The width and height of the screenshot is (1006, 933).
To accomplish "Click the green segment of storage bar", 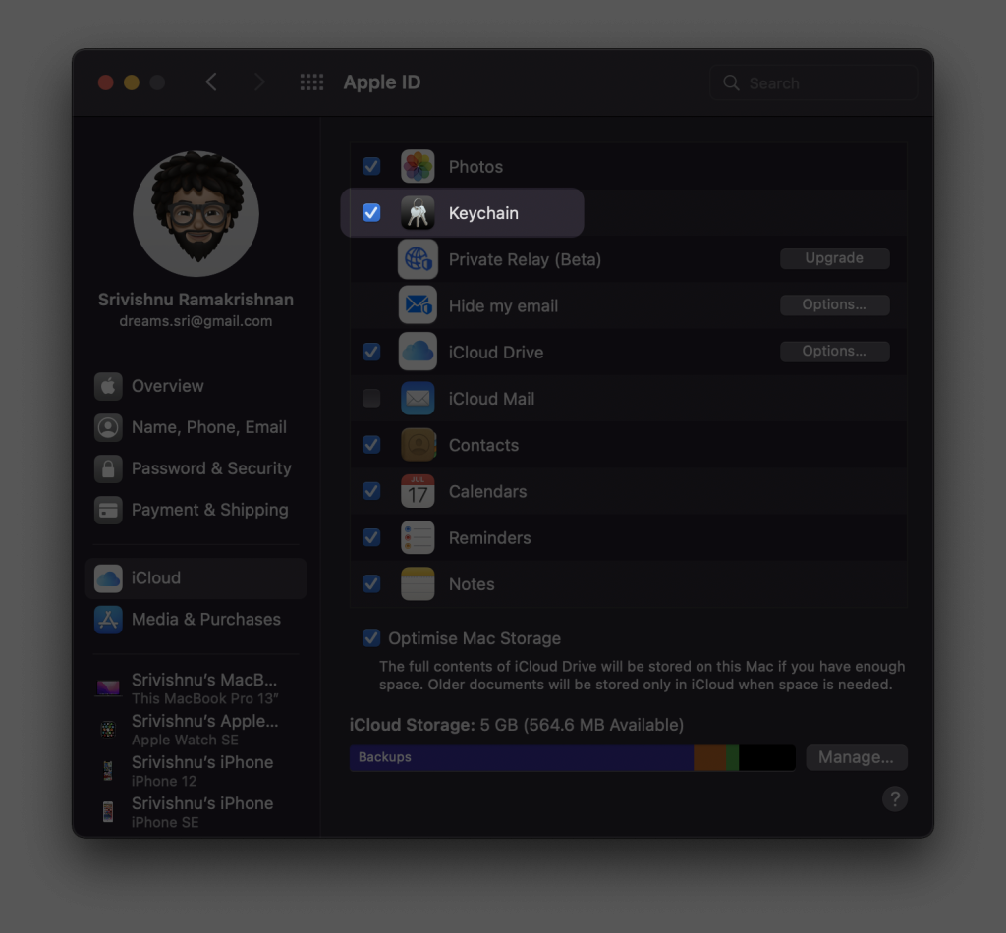I will 733,758.
